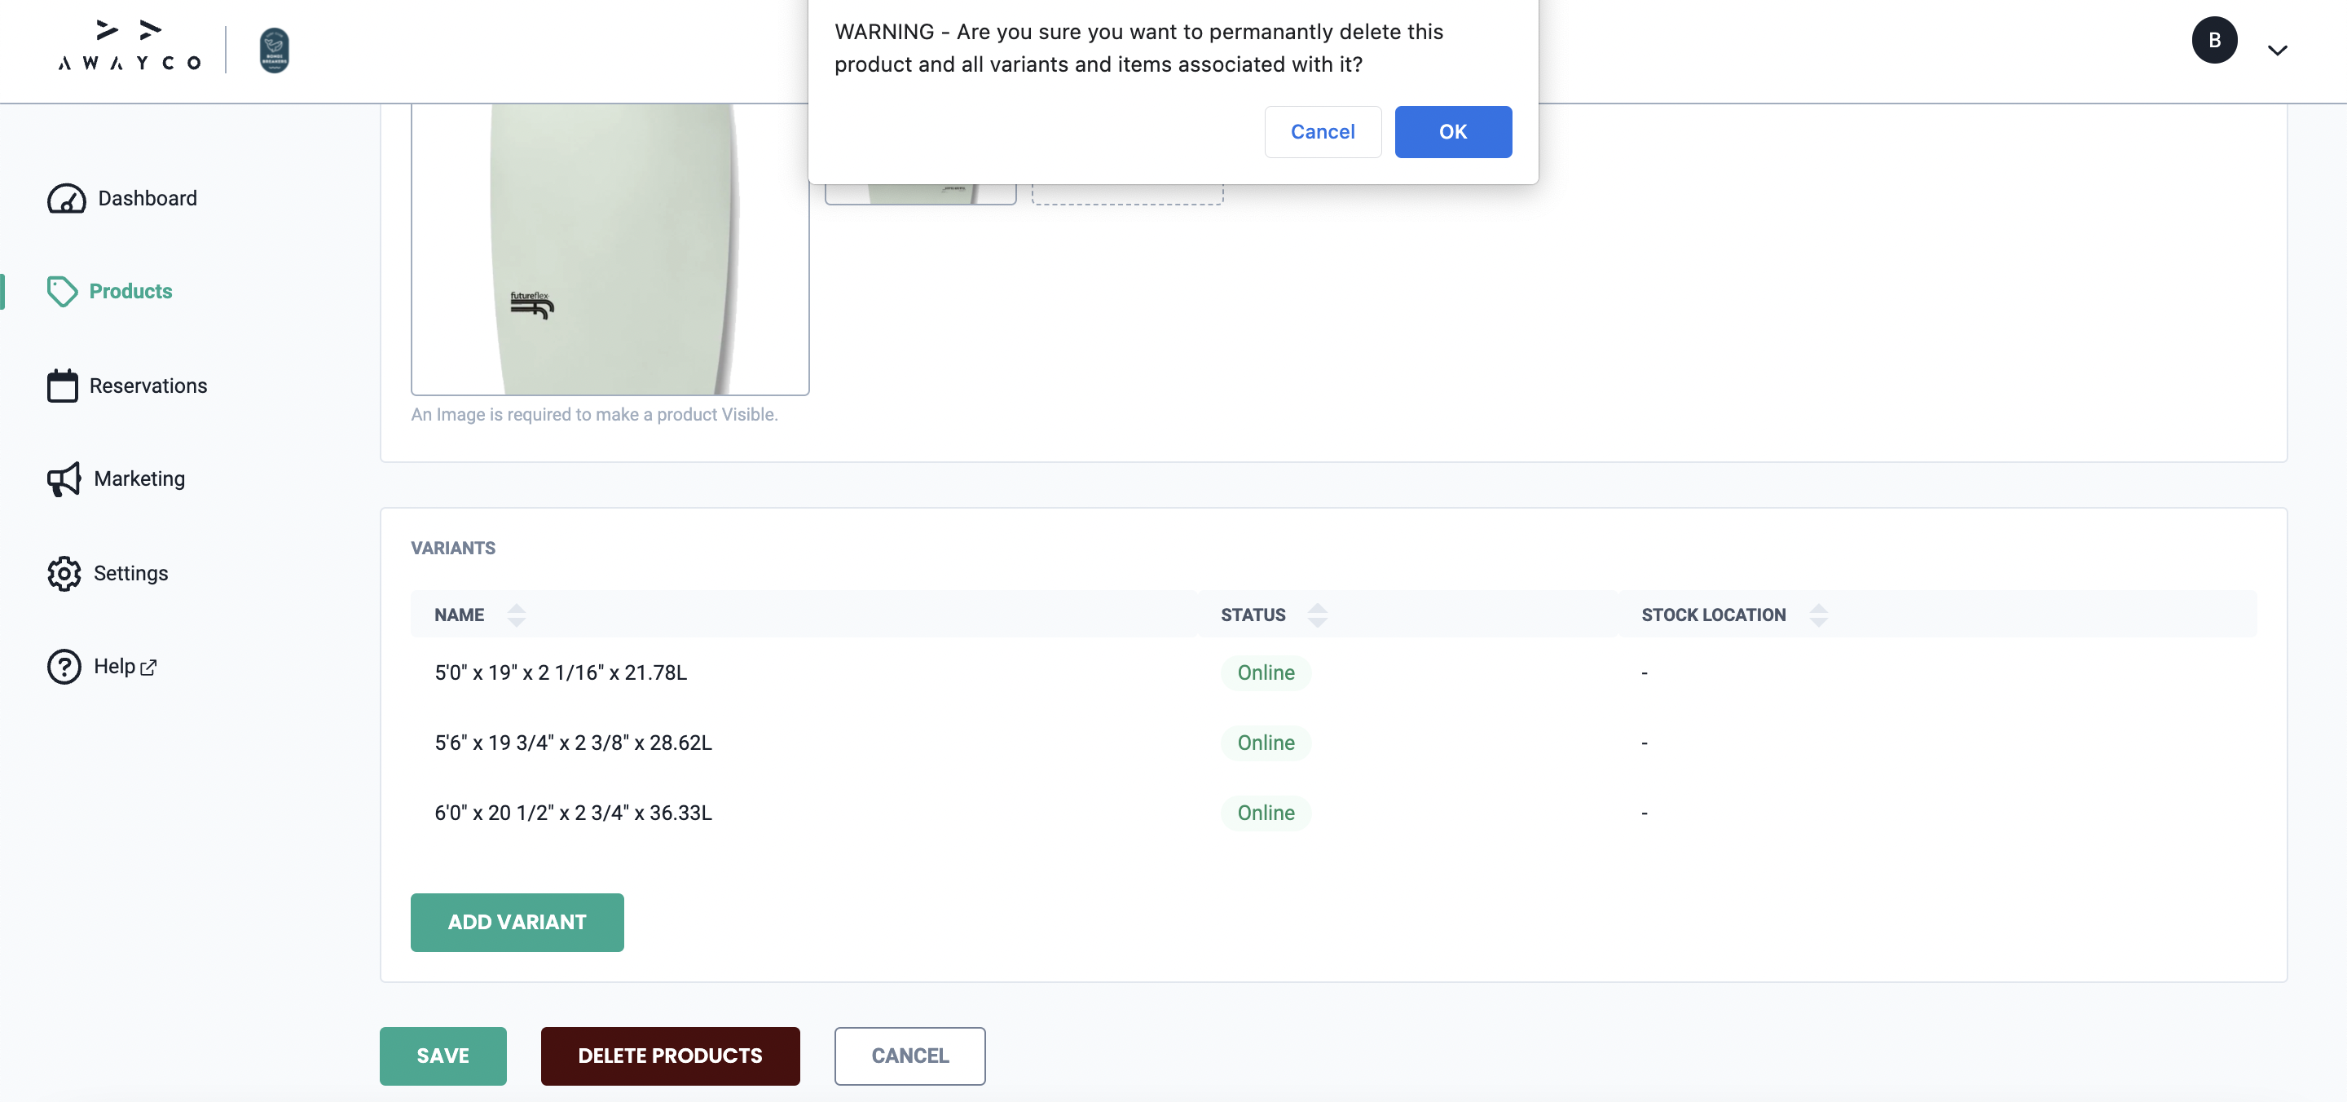The image size is (2347, 1102).
Task: Open variant 5'6" x 19 3/4" row
Action: tap(573, 743)
